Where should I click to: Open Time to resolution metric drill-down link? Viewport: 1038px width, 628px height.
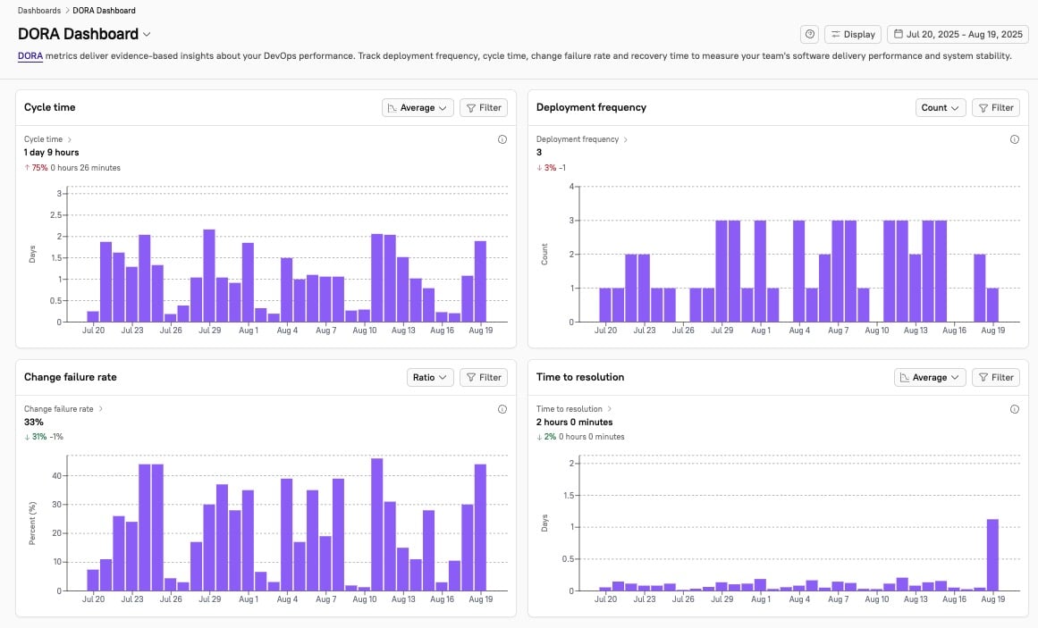[574, 409]
